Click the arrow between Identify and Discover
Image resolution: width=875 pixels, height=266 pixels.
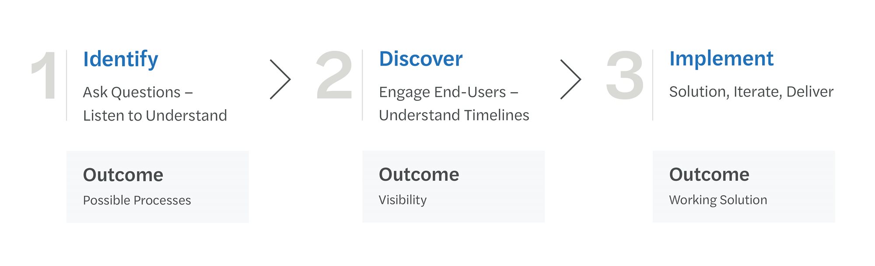(280, 79)
